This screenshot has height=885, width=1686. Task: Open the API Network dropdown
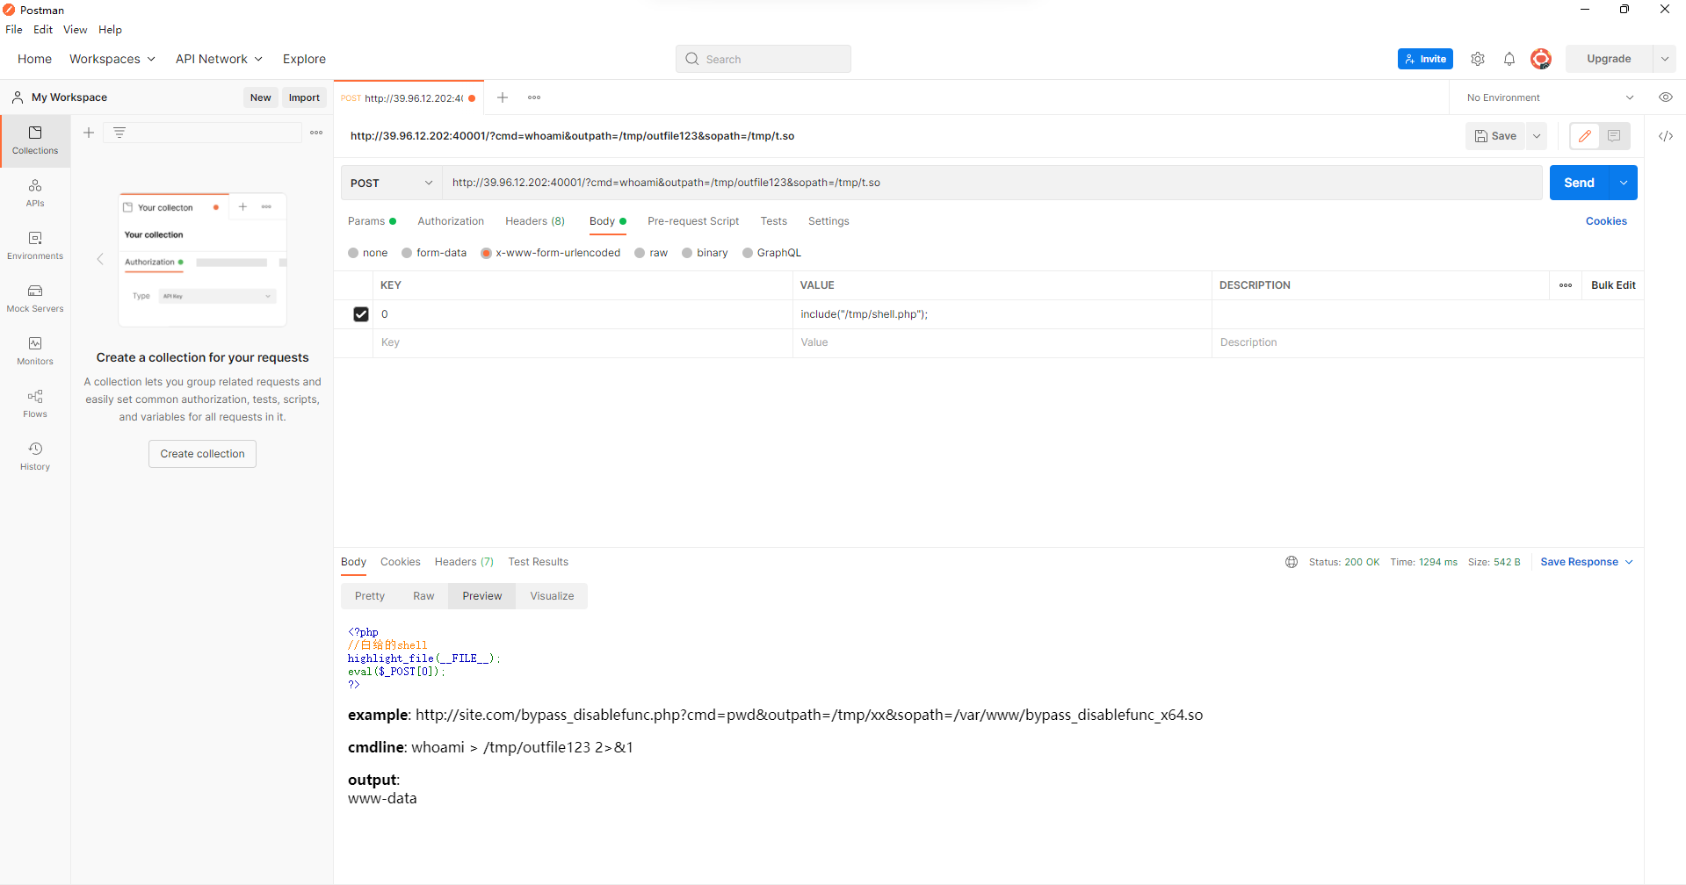219,59
